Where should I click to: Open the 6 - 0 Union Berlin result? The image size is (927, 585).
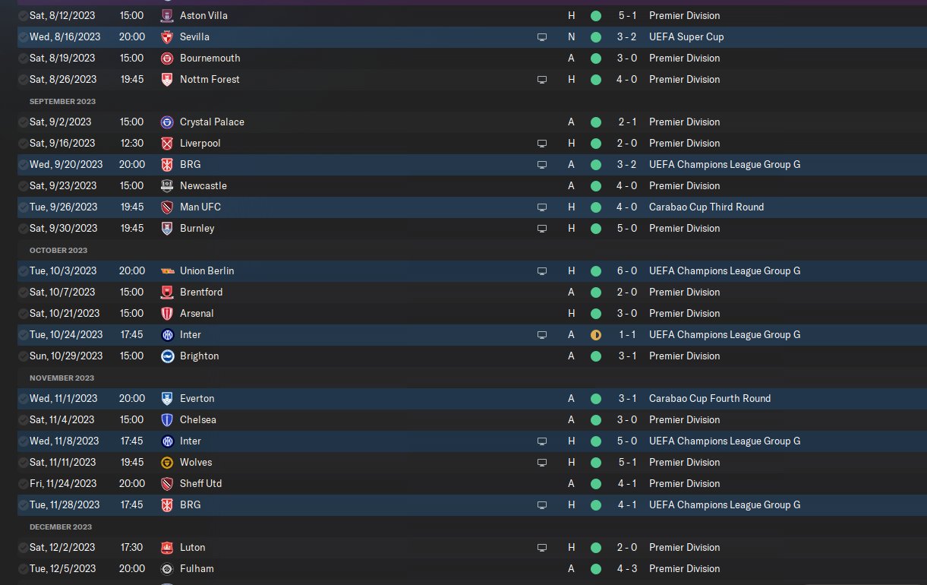(x=626, y=270)
